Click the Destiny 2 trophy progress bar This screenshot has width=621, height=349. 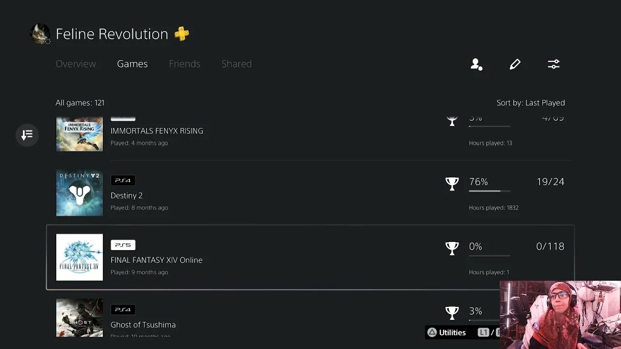pyautogui.click(x=489, y=191)
